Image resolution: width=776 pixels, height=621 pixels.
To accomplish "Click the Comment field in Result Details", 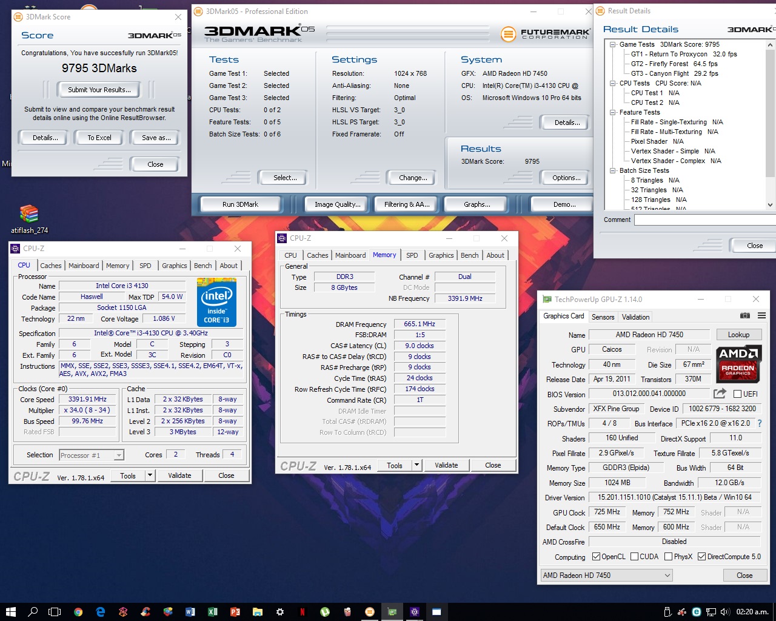I will coord(704,220).
